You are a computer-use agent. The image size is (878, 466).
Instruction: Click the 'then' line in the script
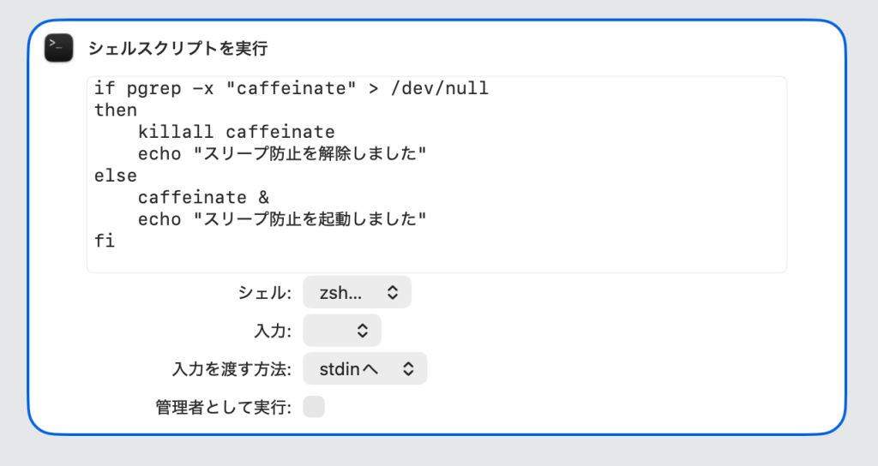click(116, 111)
